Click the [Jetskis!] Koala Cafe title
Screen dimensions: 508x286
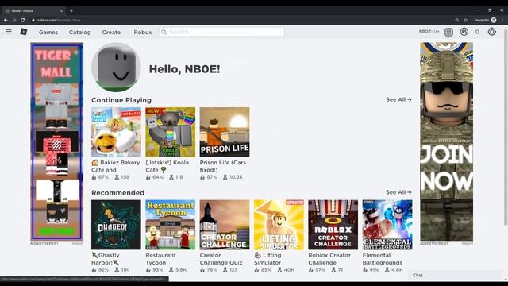click(167, 166)
